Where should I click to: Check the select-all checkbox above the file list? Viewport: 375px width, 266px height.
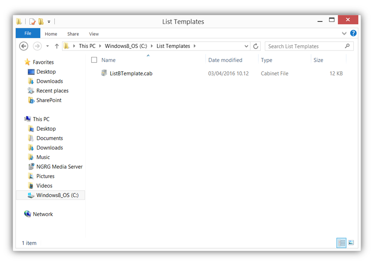[x=94, y=60]
